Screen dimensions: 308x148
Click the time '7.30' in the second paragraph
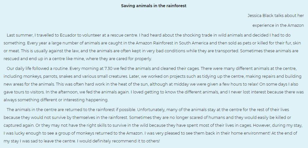tap(108, 68)
